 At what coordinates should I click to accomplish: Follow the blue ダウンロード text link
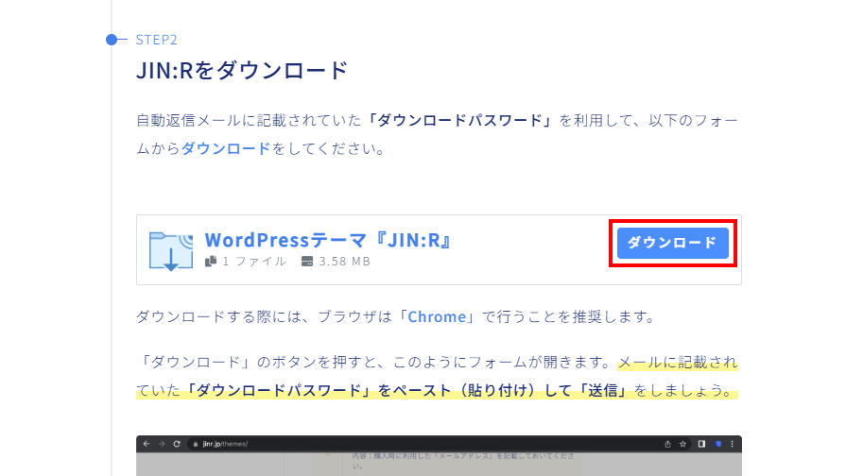pyautogui.click(x=226, y=148)
